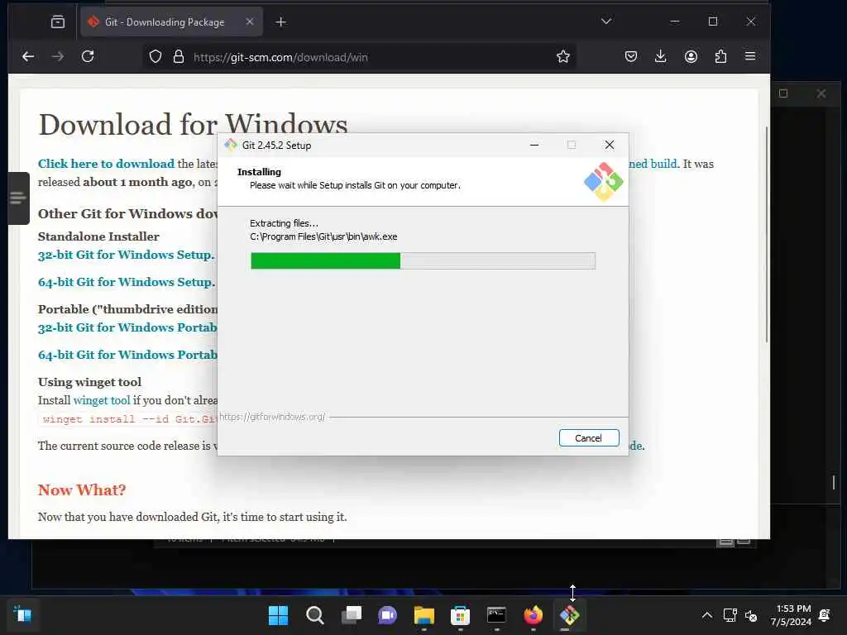Open the Widgets taskbar icon
The image size is (847, 635).
coord(22,614)
